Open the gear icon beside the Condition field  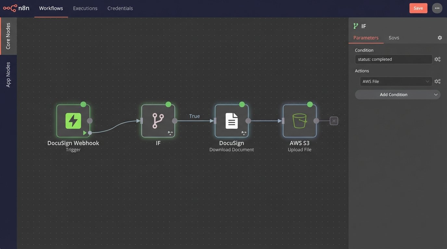(437, 59)
